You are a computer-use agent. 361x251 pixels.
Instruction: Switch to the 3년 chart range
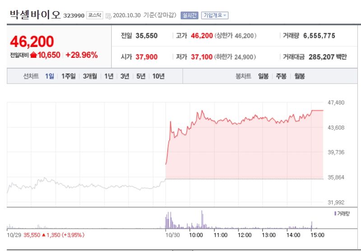point(125,76)
